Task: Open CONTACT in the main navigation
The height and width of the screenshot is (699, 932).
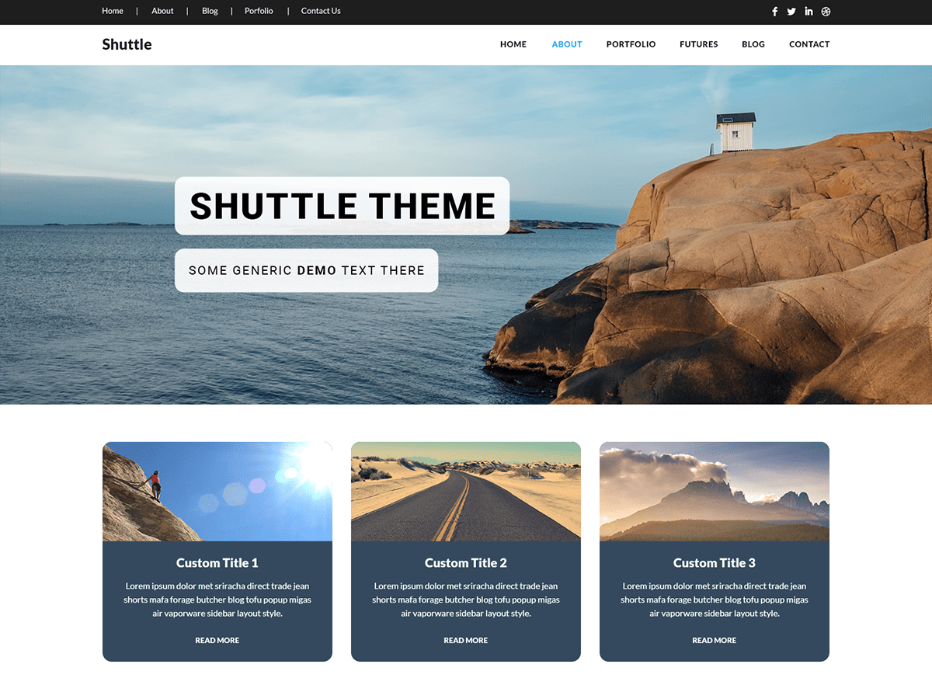Action: click(809, 44)
